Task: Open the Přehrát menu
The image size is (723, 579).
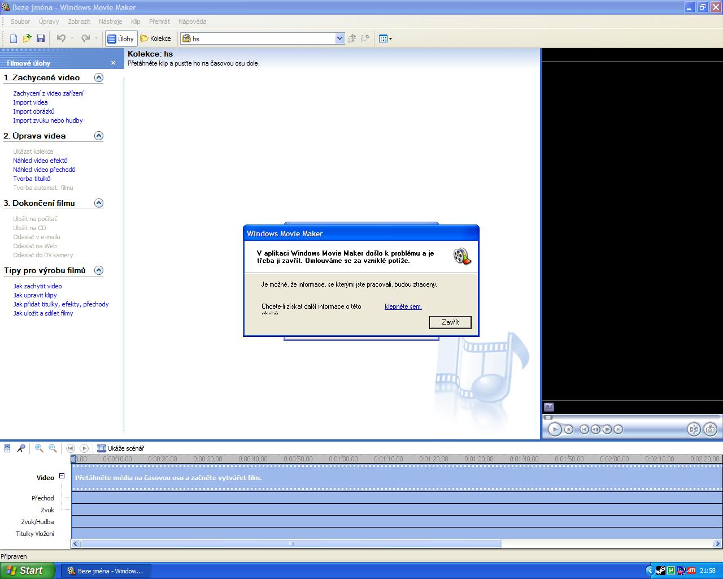Action: point(159,21)
